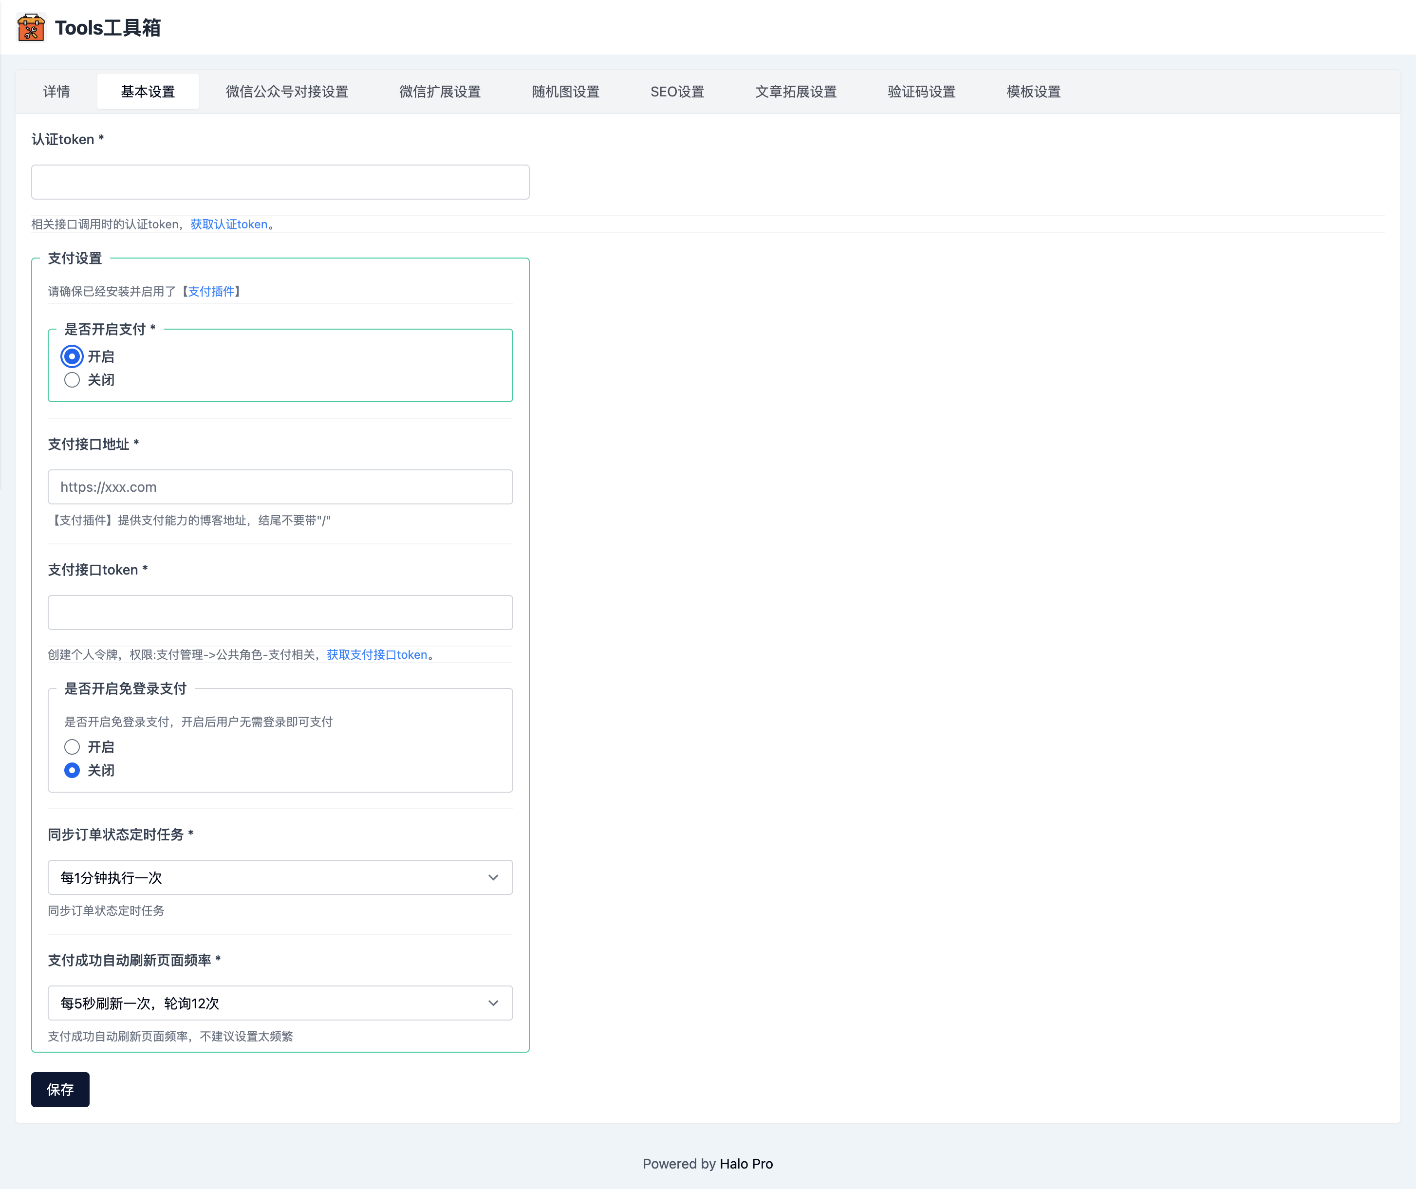This screenshot has height=1189, width=1416.
Task: Go to the SEO设置 tab
Action: [x=677, y=92]
